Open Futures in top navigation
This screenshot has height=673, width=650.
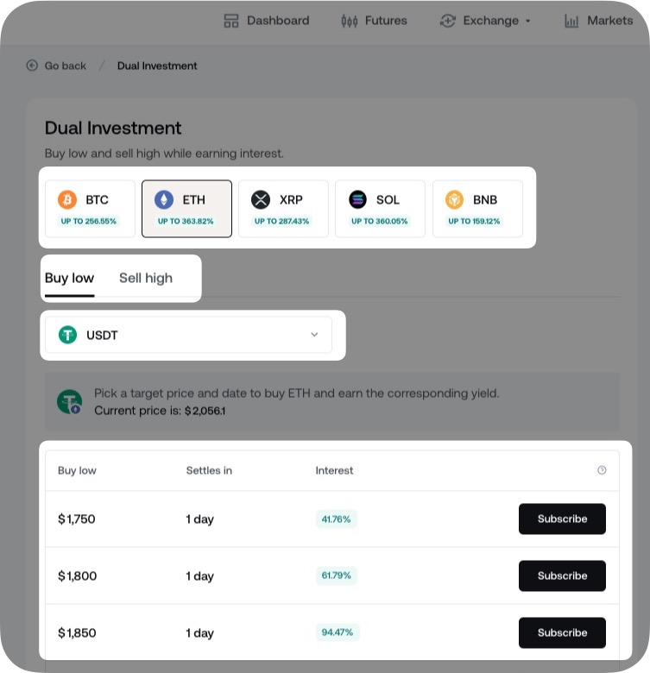(374, 21)
